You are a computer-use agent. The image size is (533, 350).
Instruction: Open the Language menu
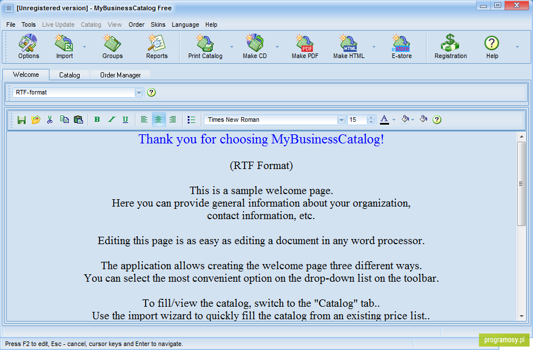(185, 24)
